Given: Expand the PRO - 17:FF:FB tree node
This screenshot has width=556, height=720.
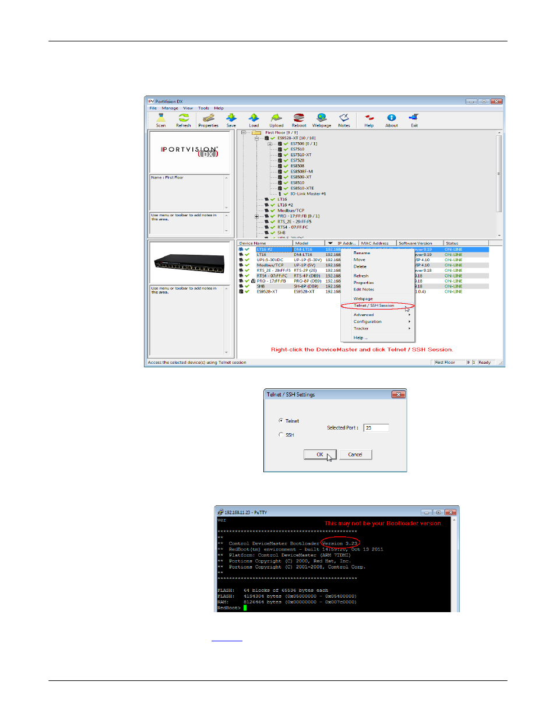Looking at the screenshot, I should click(x=256, y=216).
